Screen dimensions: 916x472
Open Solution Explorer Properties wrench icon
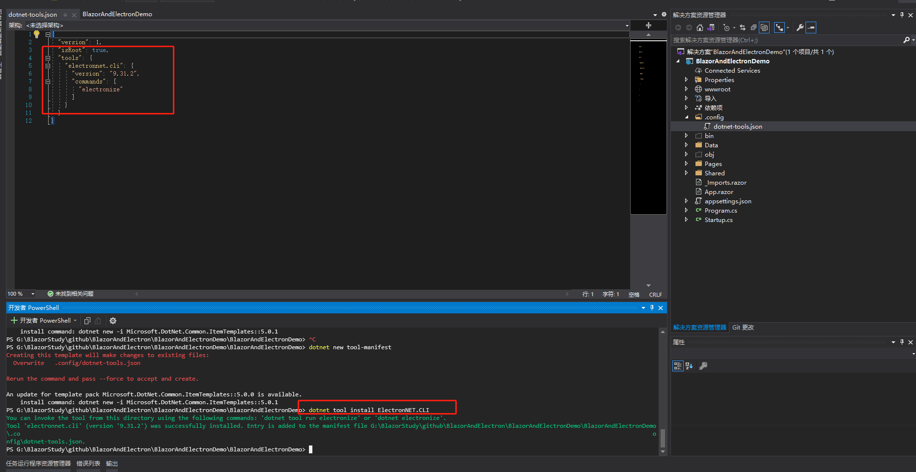[x=801, y=28]
